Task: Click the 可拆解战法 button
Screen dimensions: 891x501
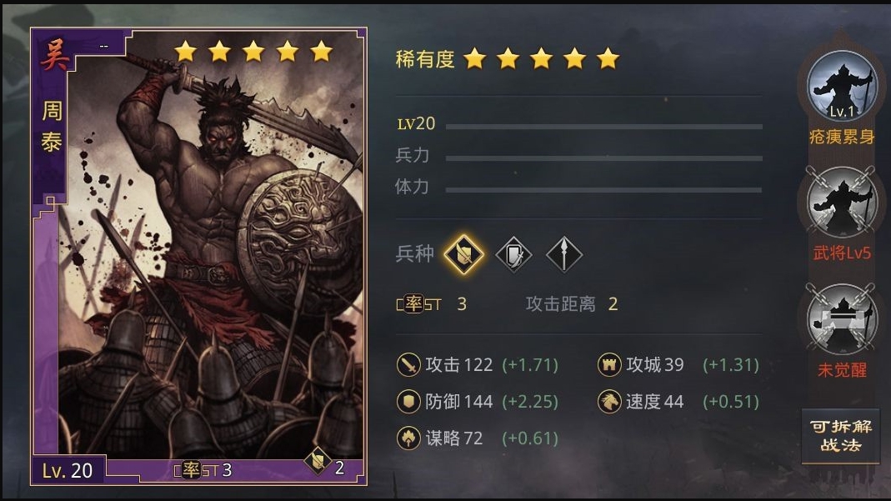Action: pos(840,436)
